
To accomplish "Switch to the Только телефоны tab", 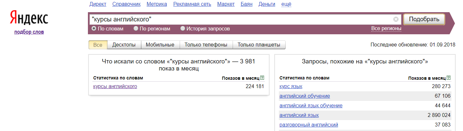I will (206, 45).
